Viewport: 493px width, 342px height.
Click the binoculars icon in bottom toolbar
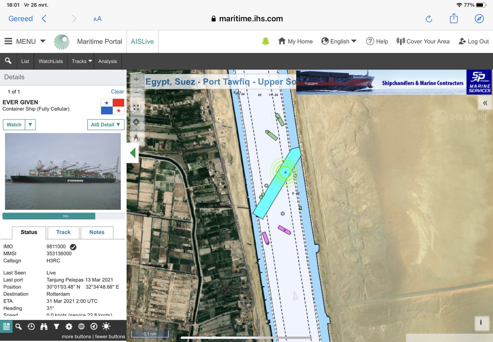(x=44, y=326)
